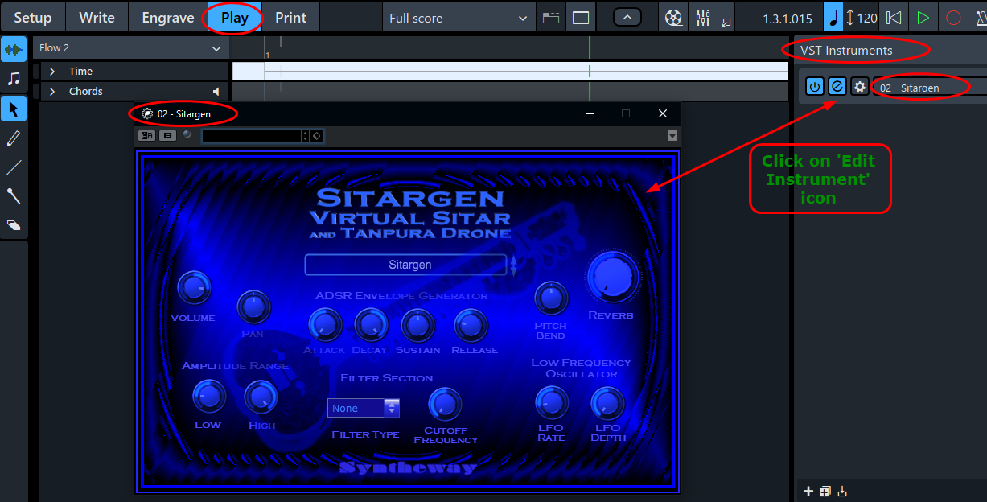Add a new VST instrument with plus
This screenshot has height=502, width=987.
pyautogui.click(x=808, y=492)
